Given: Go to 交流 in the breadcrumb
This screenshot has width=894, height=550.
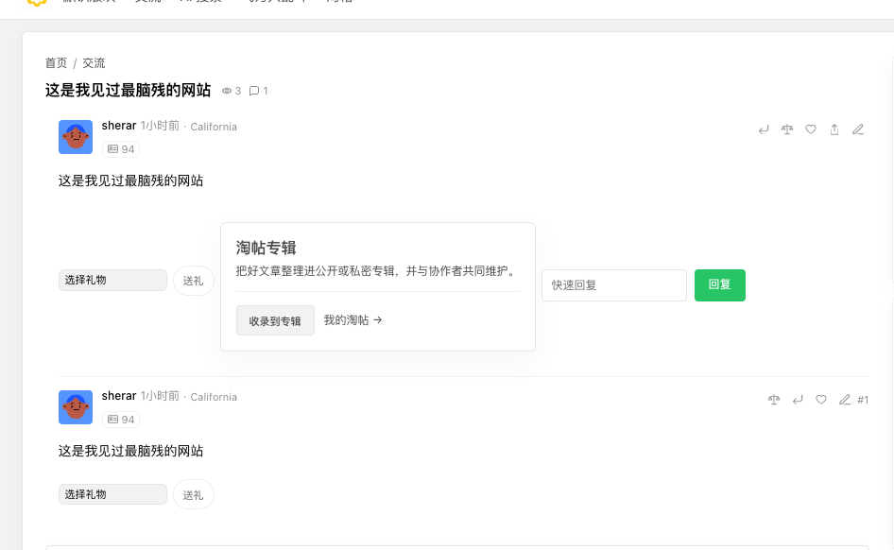Looking at the screenshot, I should tap(95, 63).
